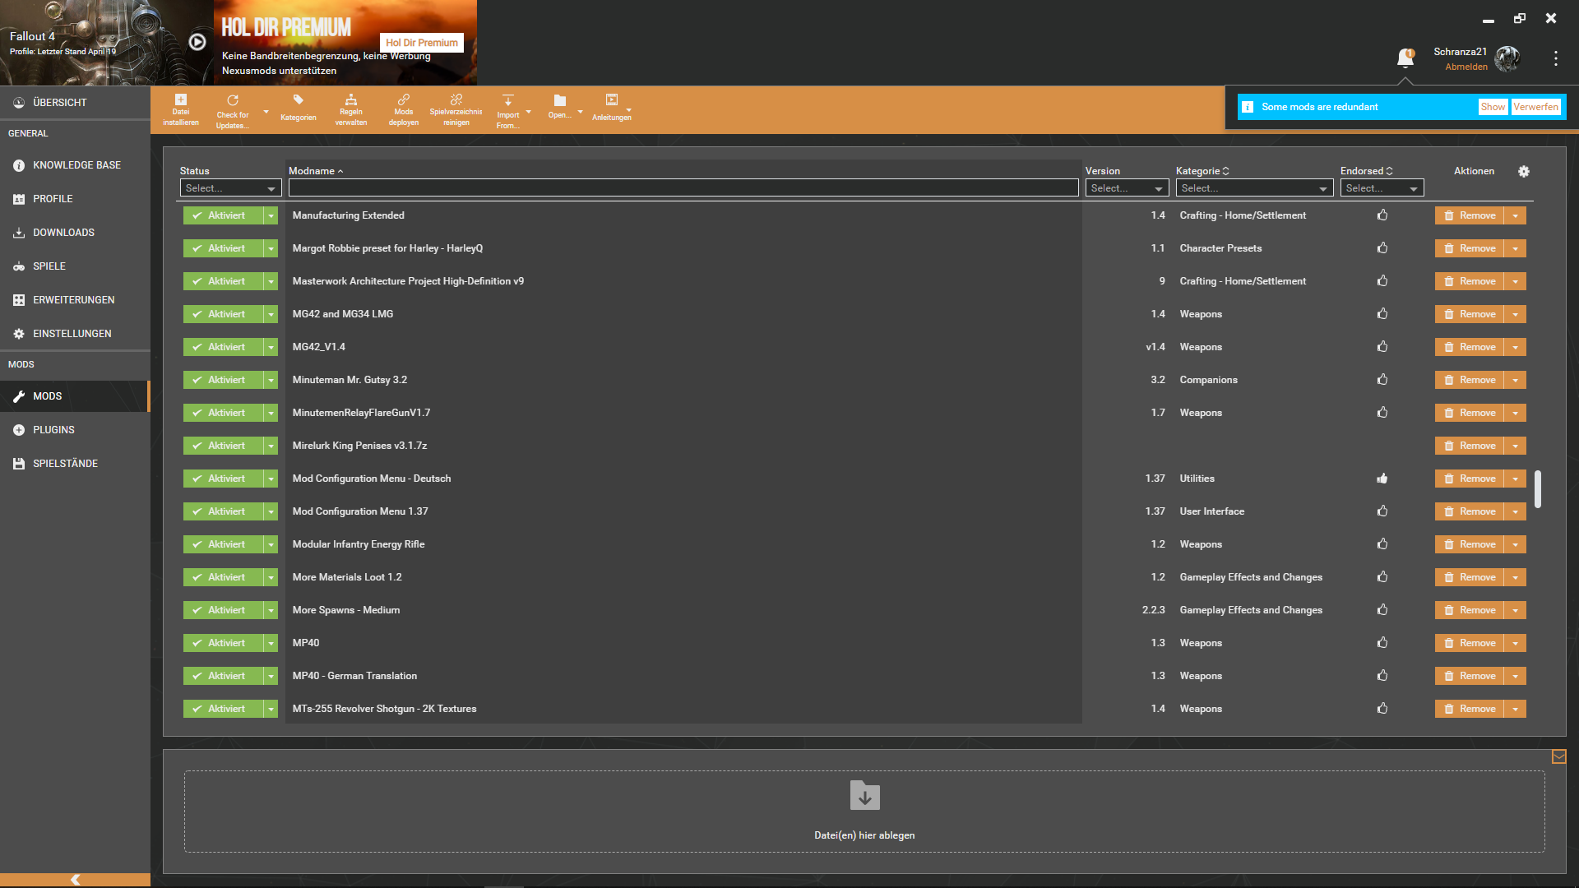Screen dimensions: 1579x888
Task: Open Plugins section
Action: click(x=75, y=430)
